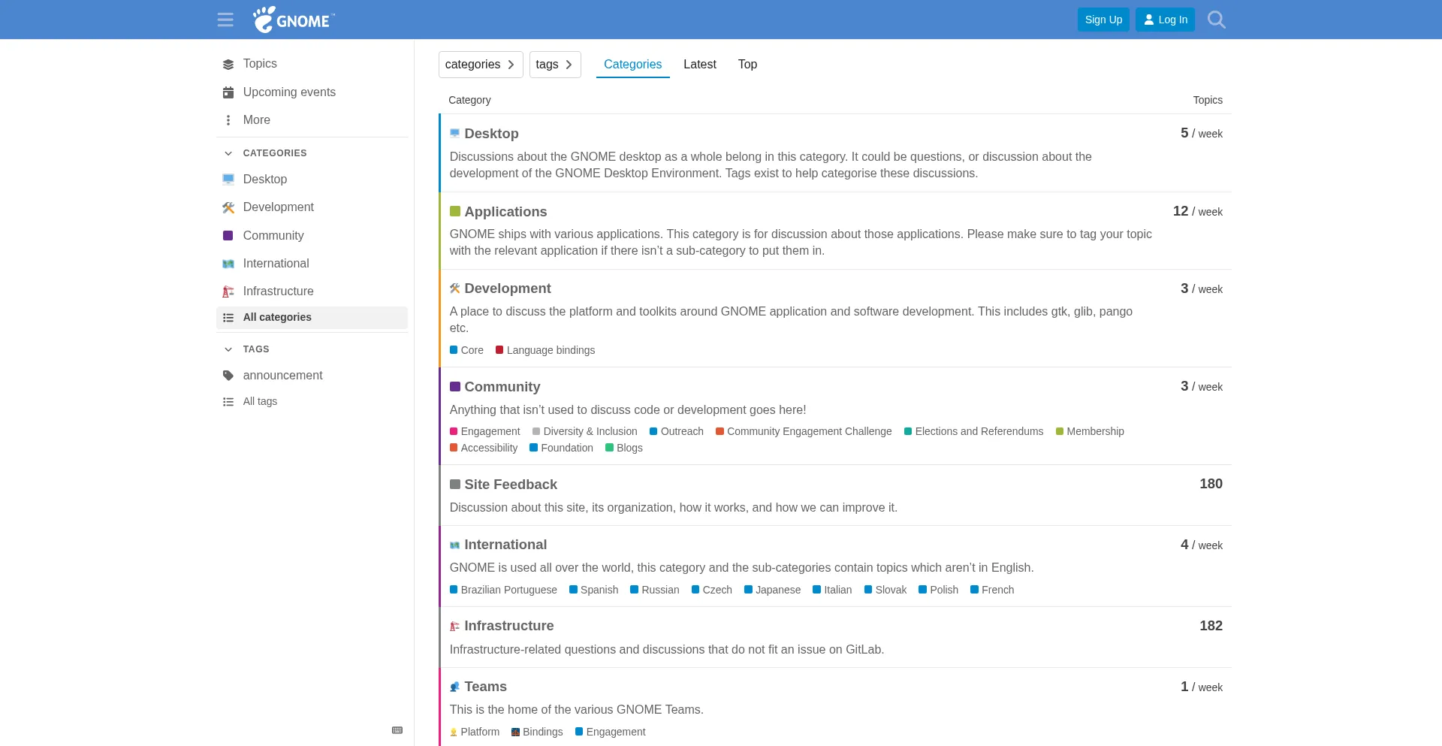Click the Platform subcategory icon under Teams
1442x746 pixels.
454,732
